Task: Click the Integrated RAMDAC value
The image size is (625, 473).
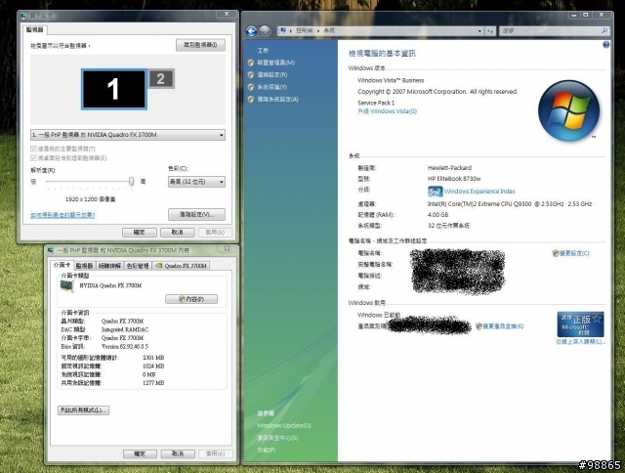Action: [125, 329]
